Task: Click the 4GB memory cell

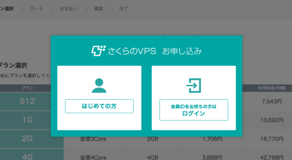Action: click(153, 157)
